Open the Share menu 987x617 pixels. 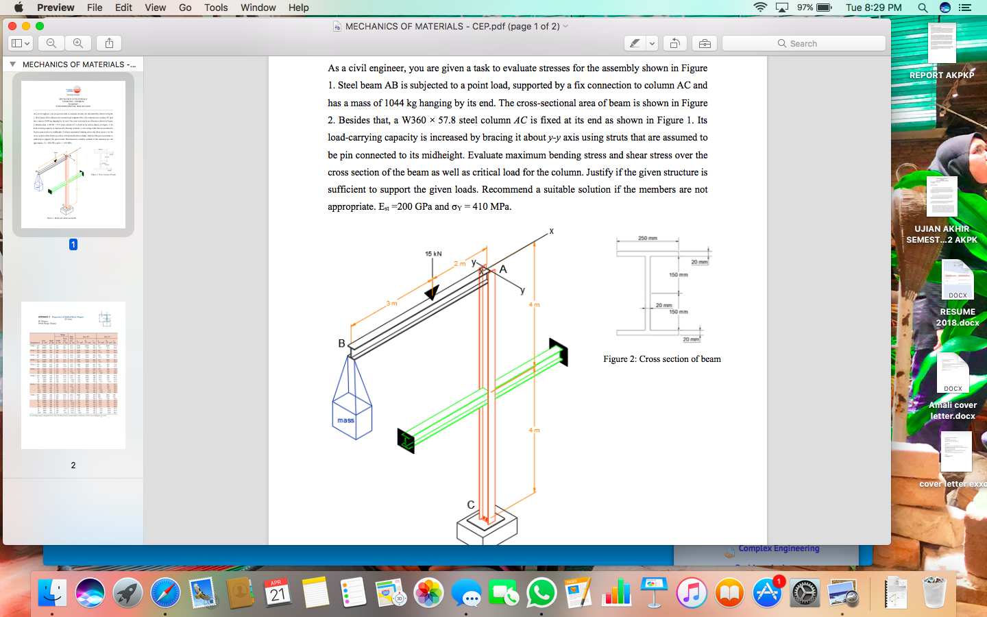click(108, 43)
